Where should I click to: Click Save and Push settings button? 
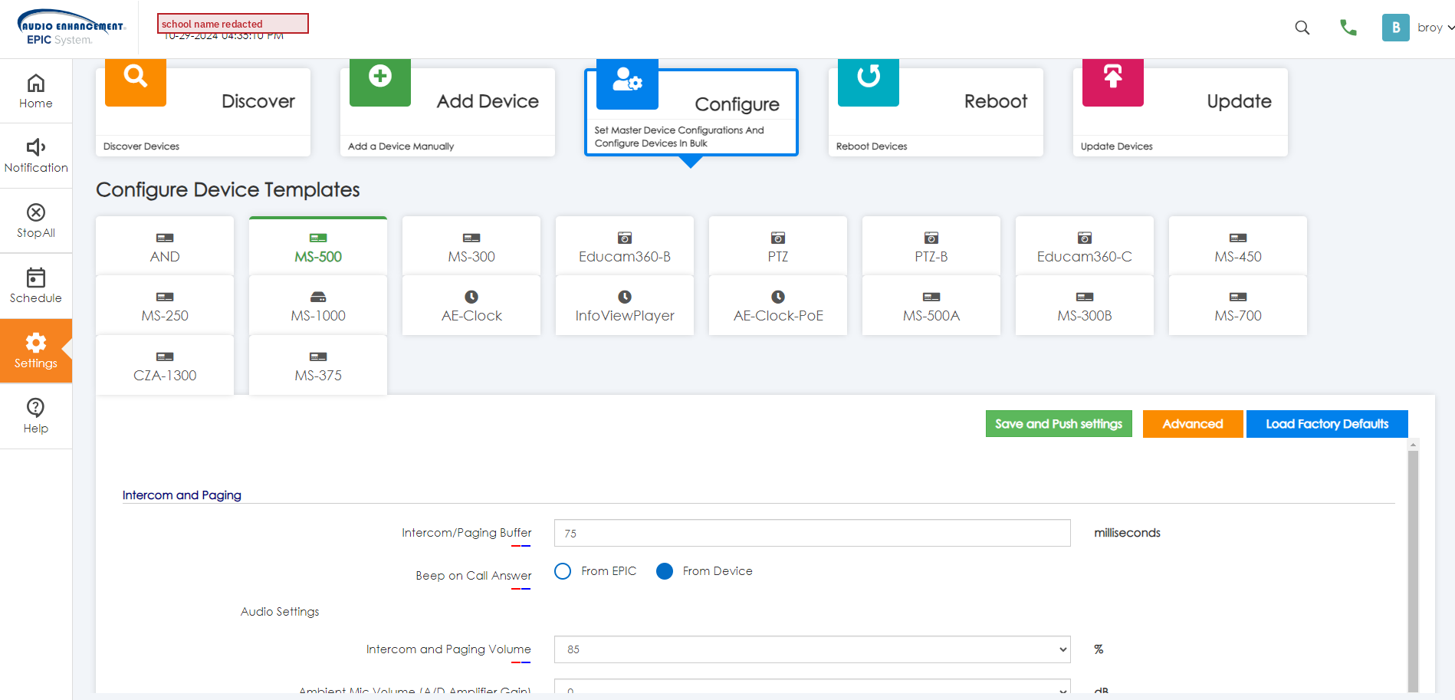[x=1059, y=424]
